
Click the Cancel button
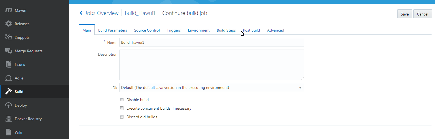click(423, 14)
